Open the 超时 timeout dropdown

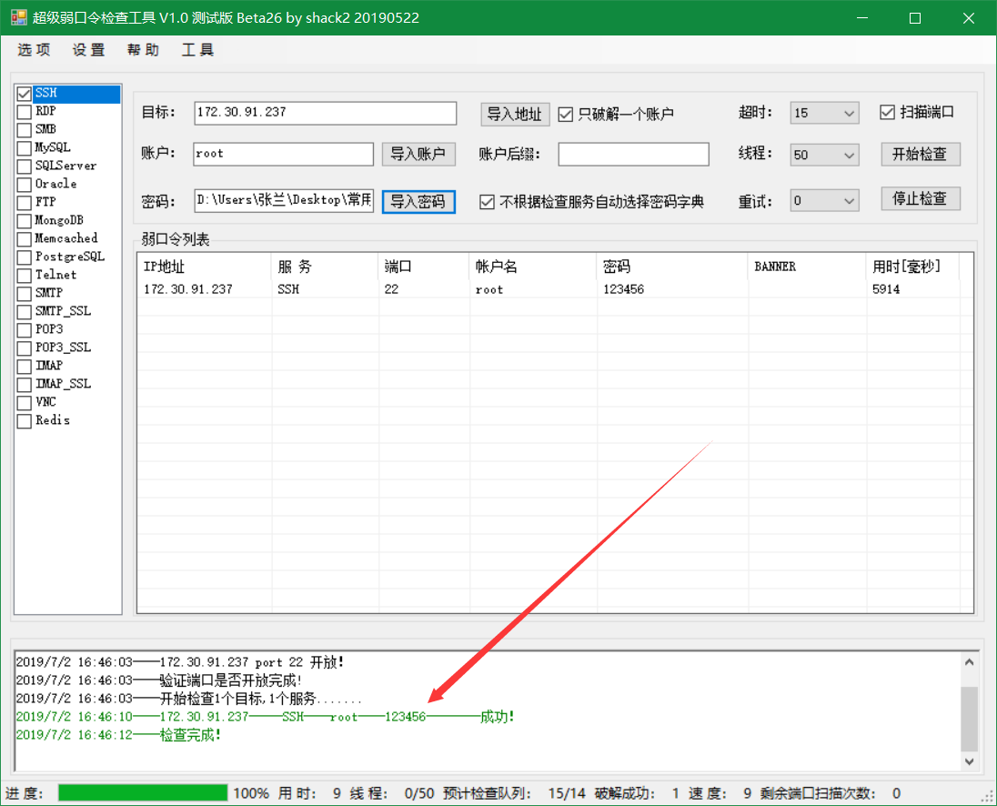coord(824,113)
